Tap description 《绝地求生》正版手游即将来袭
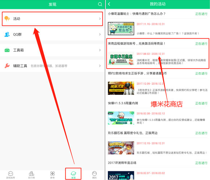 click(172, 91)
